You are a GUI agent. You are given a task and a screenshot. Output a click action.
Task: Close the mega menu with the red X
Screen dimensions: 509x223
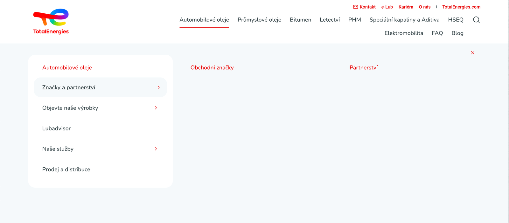point(473,52)
